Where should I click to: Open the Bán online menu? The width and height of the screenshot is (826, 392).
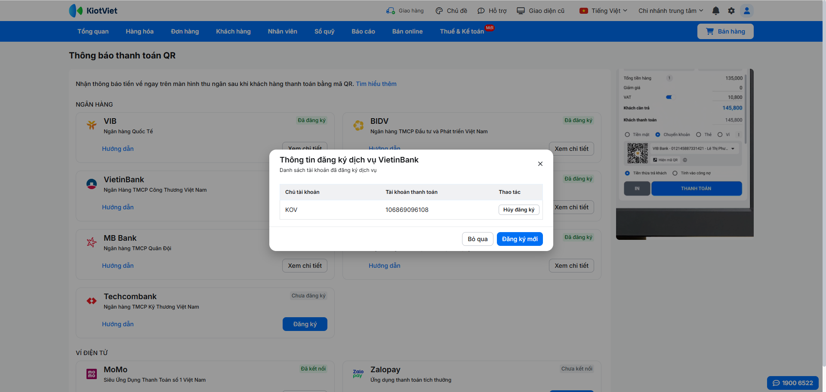click(x=407, y=31)
